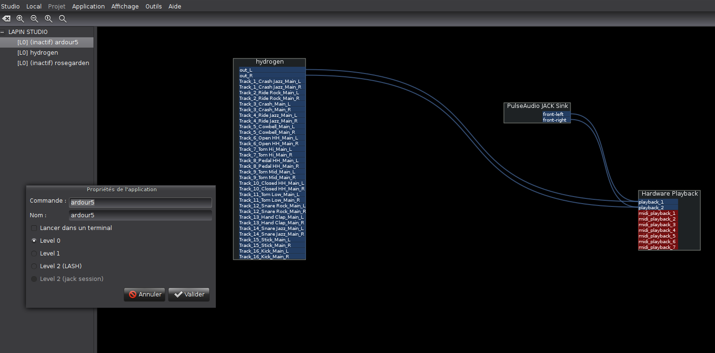Image resolution: width=715 pixels, height=353 pixels.
Task: Click into the Nom input field
Action: pyautogui.click(x=140, y=215)
